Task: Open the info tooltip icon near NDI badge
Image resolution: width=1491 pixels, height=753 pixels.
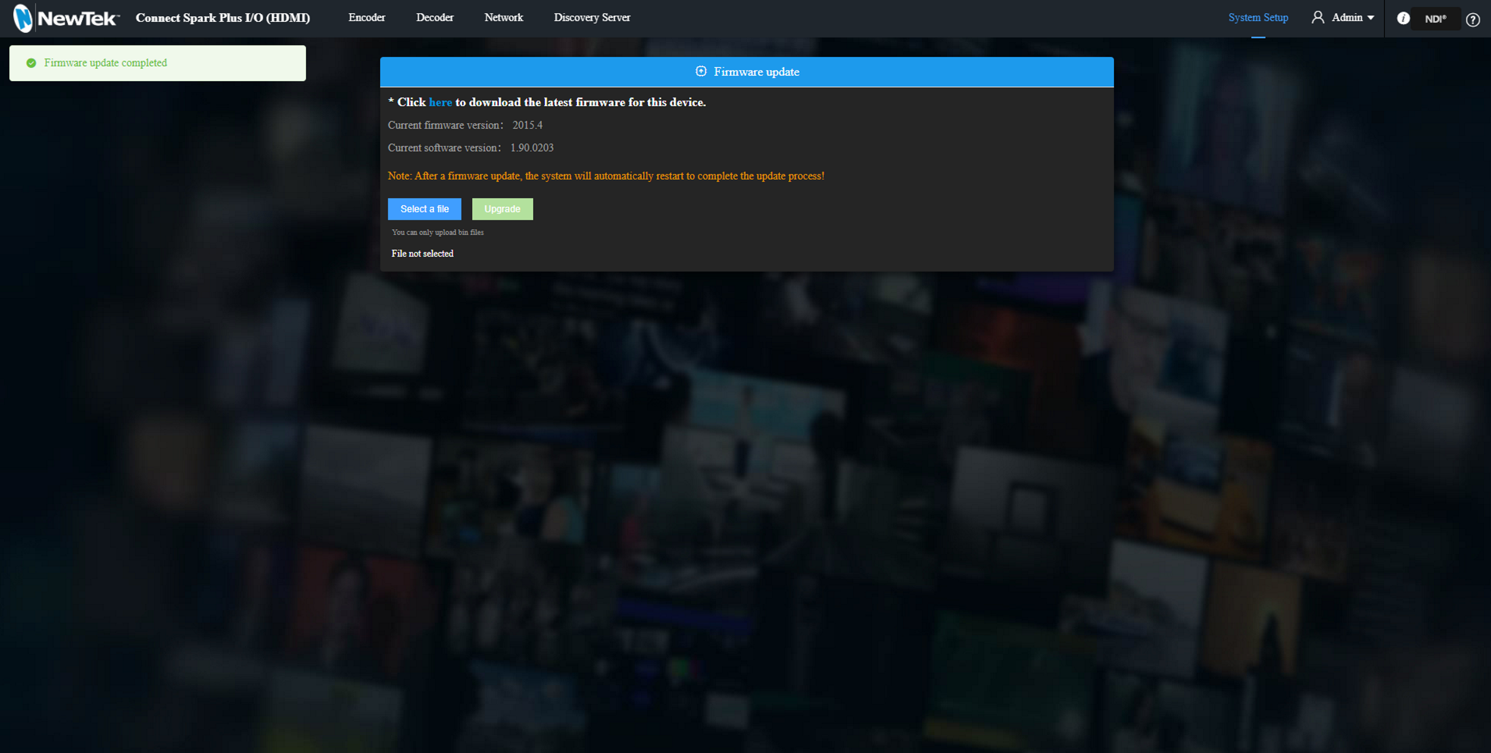Action: click(1403, 18)
